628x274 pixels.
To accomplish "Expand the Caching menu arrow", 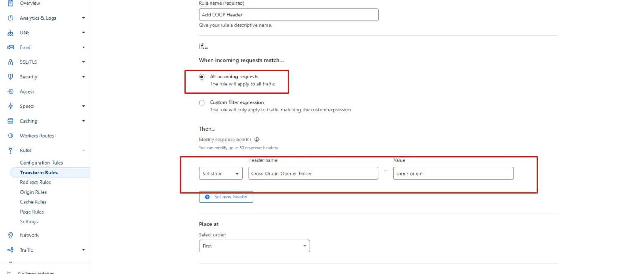I will point(83,121).
